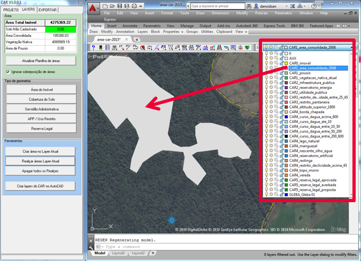Switch to the EXPORTAR tab in CAR panel
Screen dimensions: 361x261
point(48,10)
